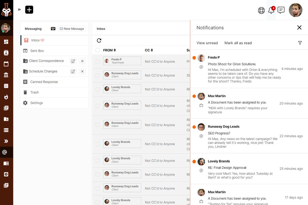
Task: Click Fredo P avatar in notifications
Action: (x=201, y=58)
